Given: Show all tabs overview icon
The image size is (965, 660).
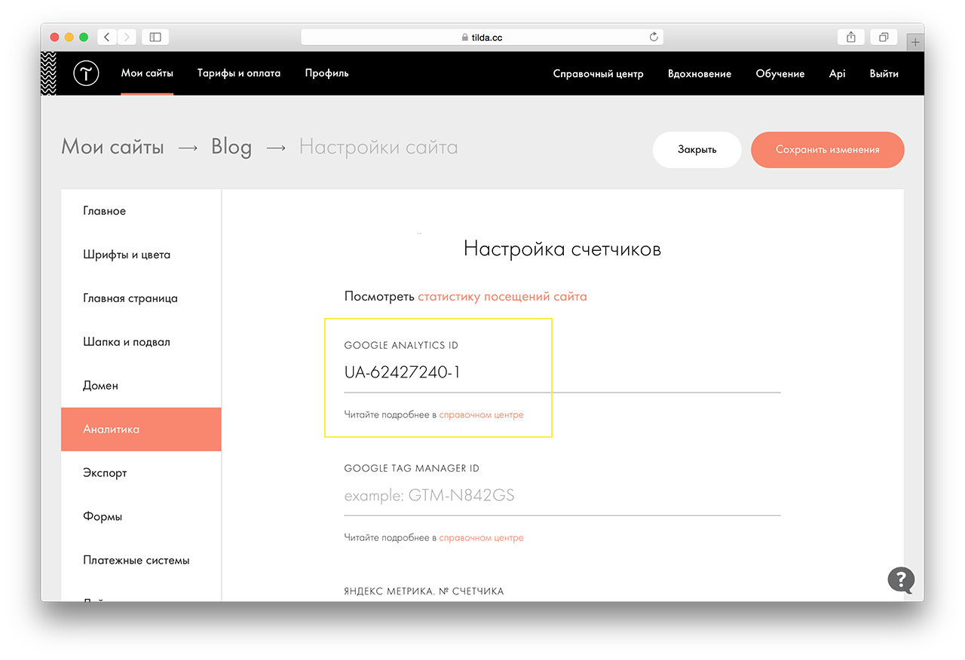Looking at the screenshot, I should click(x=883, y=37).
